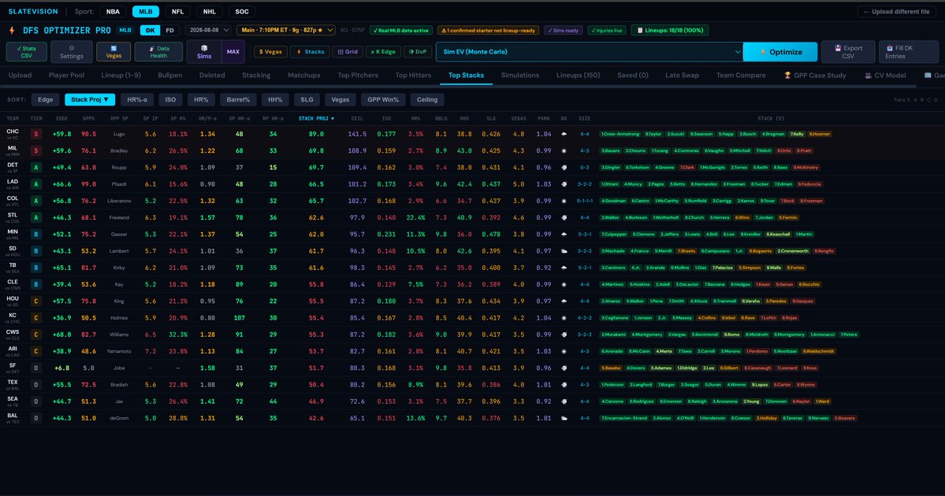Sort stacks by Ceiling

coord(427,100)
